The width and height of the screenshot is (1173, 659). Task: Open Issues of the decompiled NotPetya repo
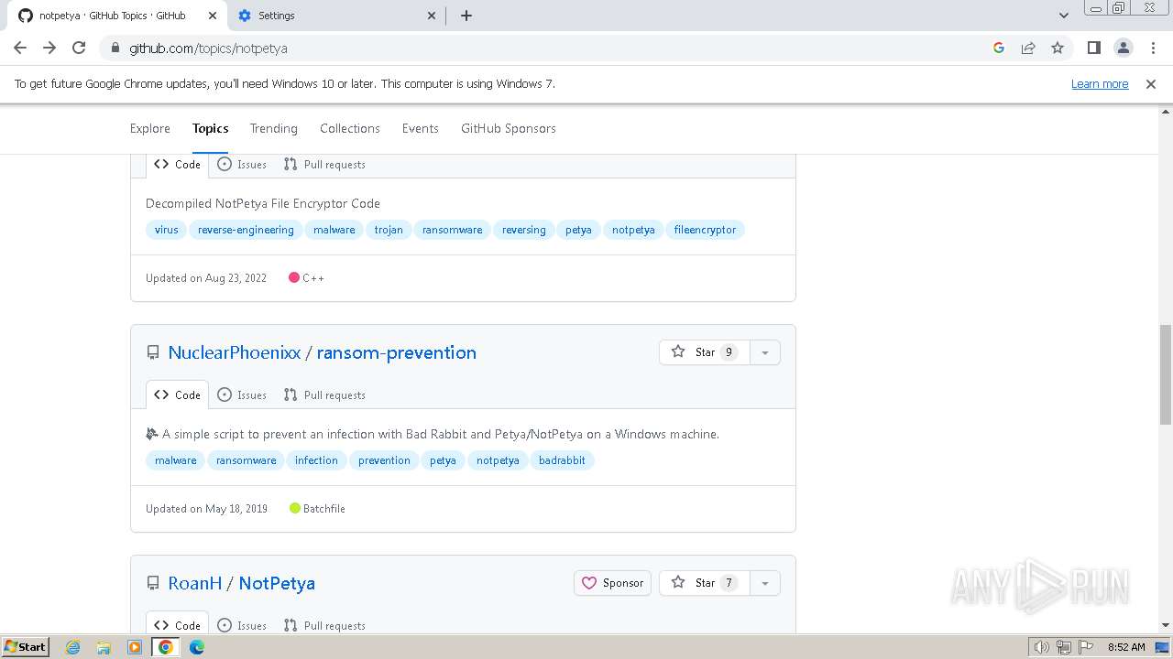click(x=242, y=165)
